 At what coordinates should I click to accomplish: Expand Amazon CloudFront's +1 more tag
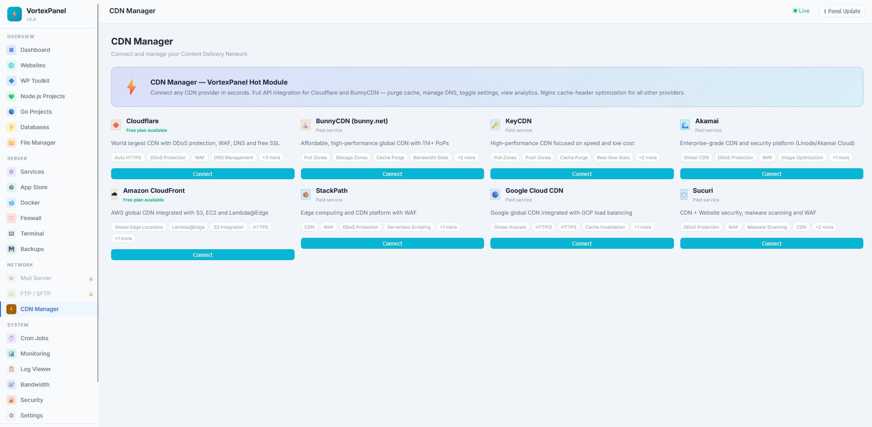tap(123, 238)
